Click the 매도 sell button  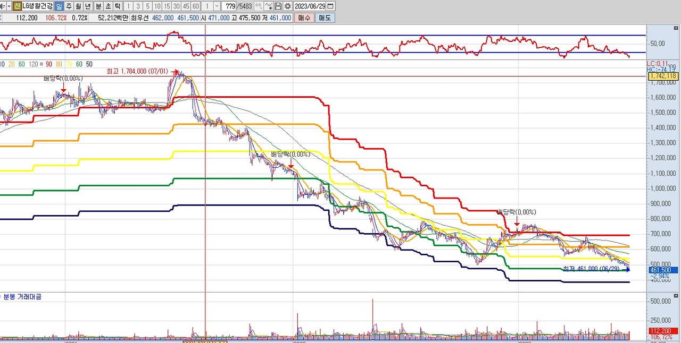click(325, 18)
